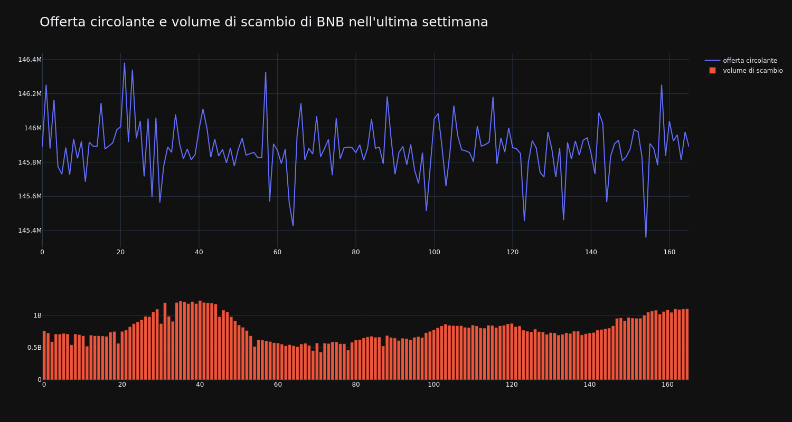Image resolution: width=792 pixels, height=422 pixels.
Task: Click the 1B label on volume chart
Action: 37,315
